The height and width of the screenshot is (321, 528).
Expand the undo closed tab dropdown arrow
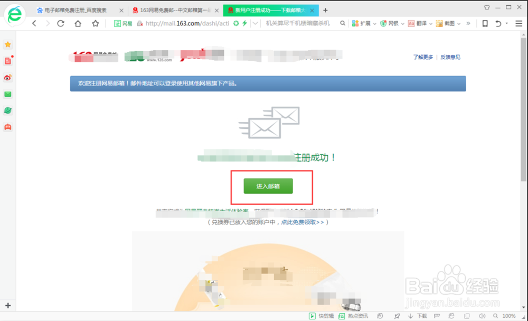tap(507, 23)
